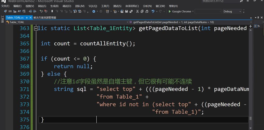Switch to the 解决方案资源管理器 tab
Image resolution: width=264 pixels, height=130 pixels.
(45, 18)
